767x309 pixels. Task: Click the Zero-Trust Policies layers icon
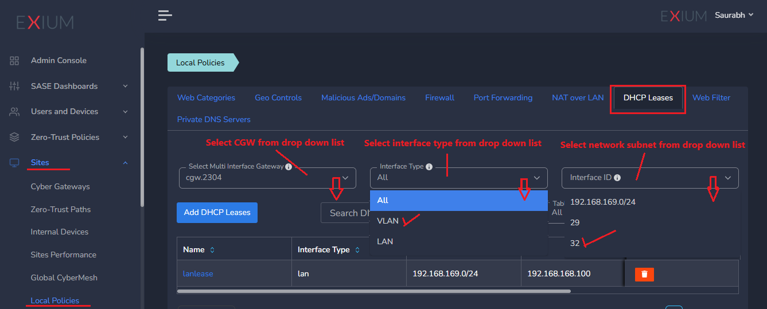coord(15,138)
